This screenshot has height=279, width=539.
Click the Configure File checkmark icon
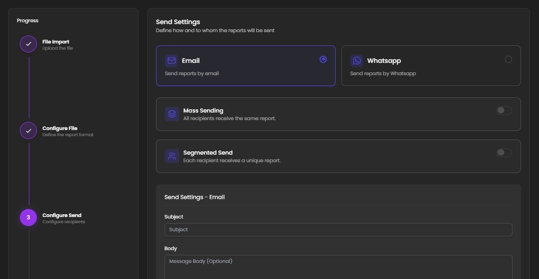point(28,130)
